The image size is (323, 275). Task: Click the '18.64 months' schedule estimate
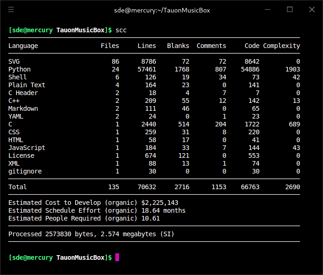[x=163, y=210]
